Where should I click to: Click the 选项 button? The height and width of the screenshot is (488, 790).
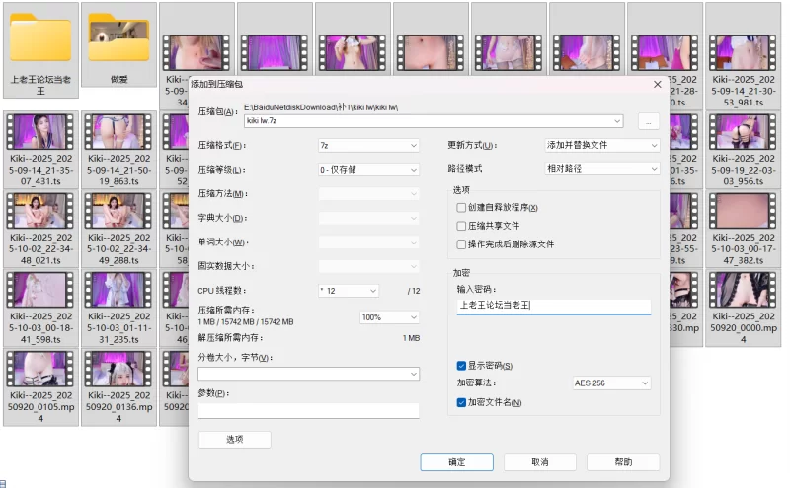(x=234, y=440)
